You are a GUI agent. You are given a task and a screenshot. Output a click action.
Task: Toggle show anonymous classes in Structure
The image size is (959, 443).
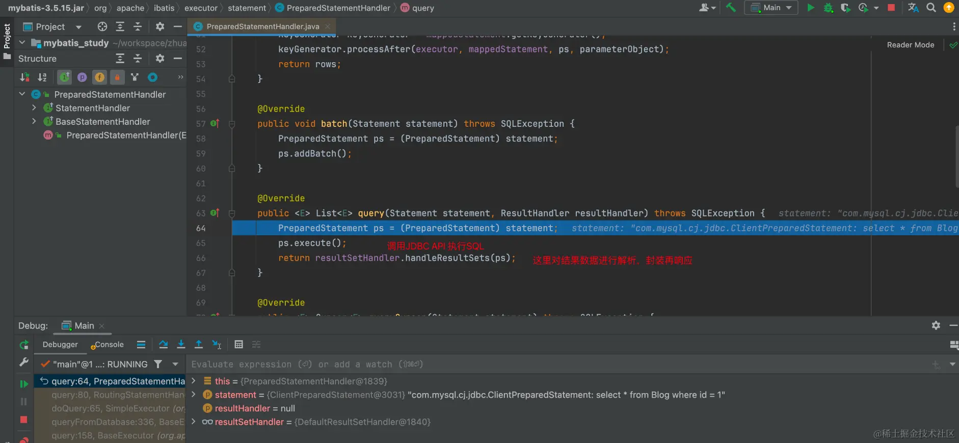135,77
